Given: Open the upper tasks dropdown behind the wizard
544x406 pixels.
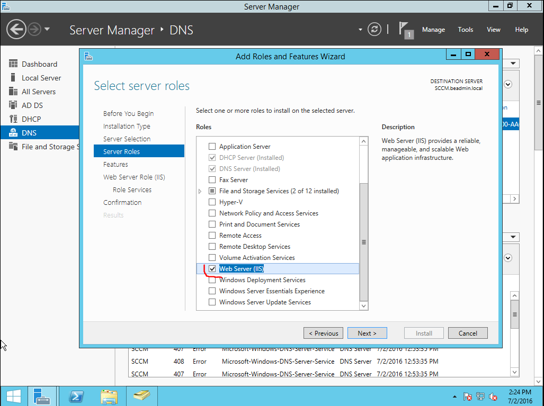Looking at the screenshot, I should coord(513,64).
